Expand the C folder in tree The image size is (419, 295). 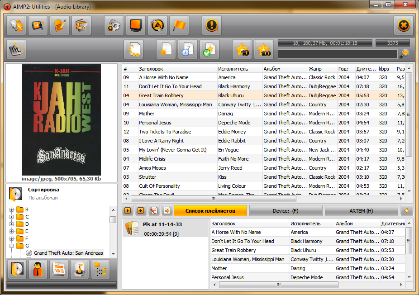point(11,217)
